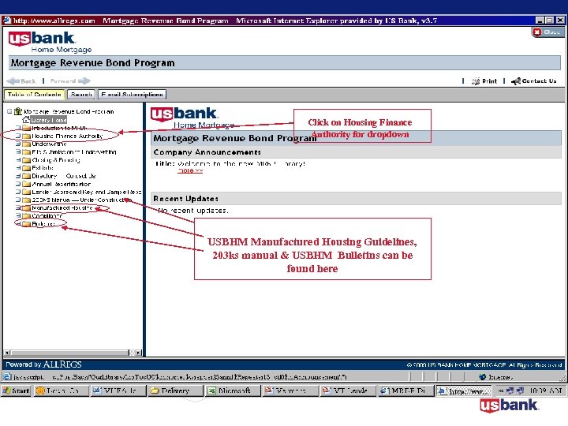Expand the Housing Finance Authority node
This screenshot has height=426, width=568.
coord(18,136)
